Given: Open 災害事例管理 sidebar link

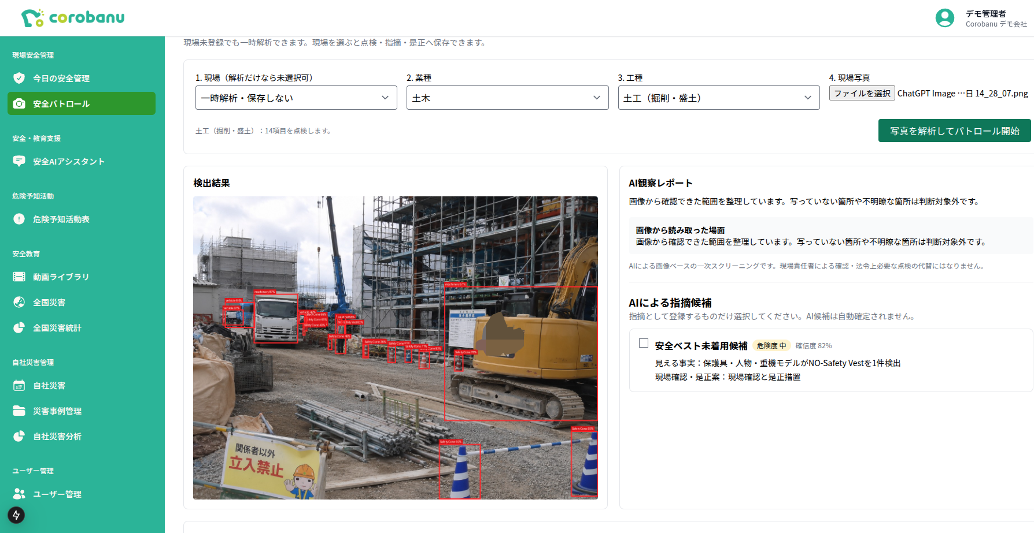Looking at the screenshot, I should 82,411.
